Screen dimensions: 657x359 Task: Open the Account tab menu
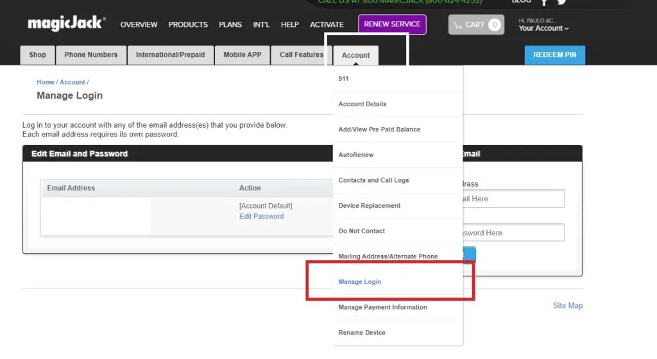pyautogui.click(x=355, y=55)
